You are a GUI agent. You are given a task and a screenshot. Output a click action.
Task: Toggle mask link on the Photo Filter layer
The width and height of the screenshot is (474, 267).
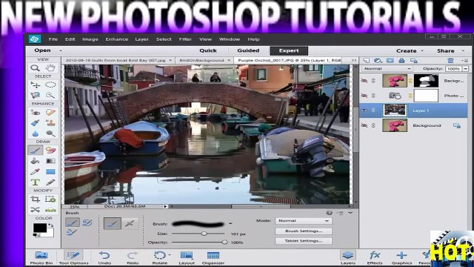point(410,96)
